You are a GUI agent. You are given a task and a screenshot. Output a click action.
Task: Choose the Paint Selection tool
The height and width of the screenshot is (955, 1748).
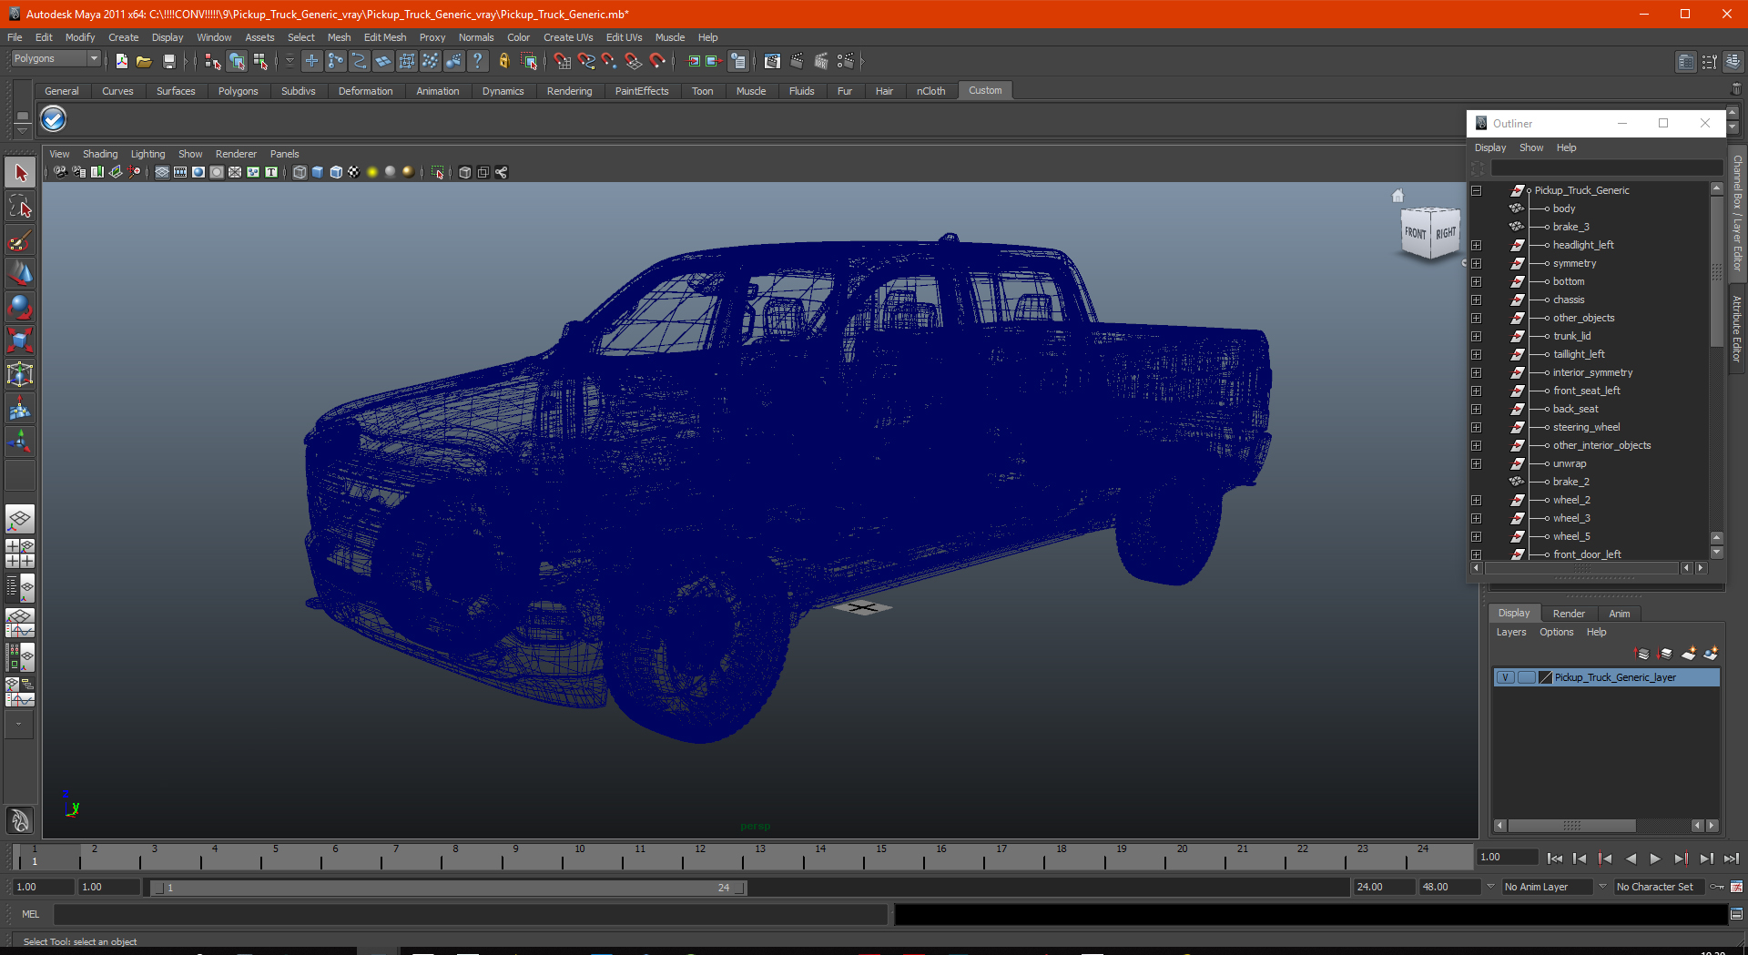[20, 240]
